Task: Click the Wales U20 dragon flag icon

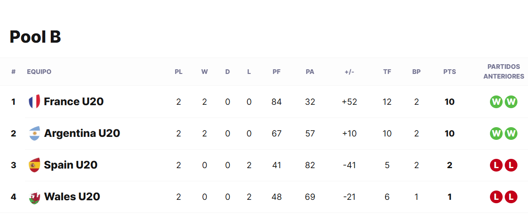Action: click(34, 197)
